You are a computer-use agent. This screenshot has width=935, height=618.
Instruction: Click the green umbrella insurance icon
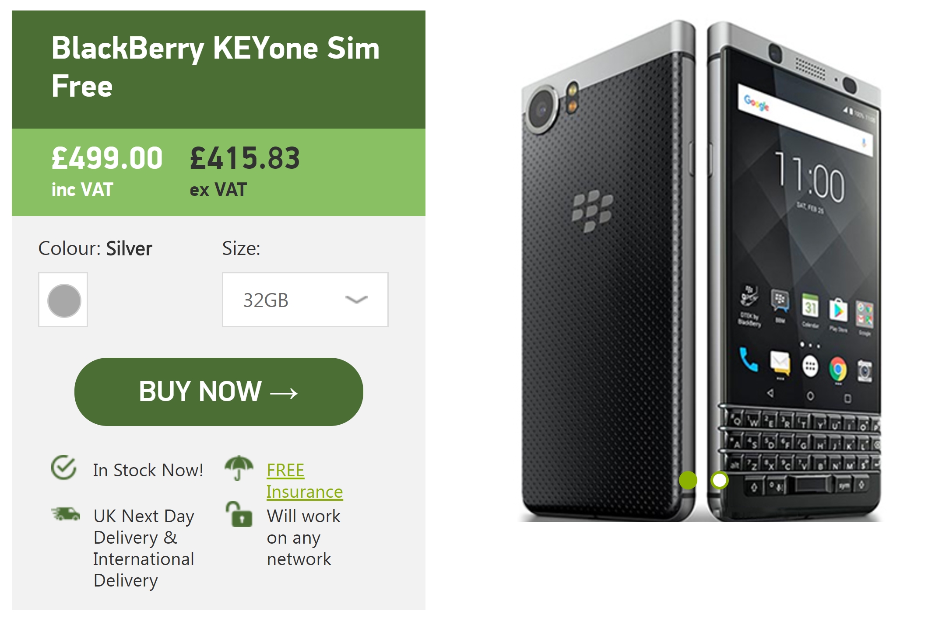pyautogui.click(x=239, y=468)
